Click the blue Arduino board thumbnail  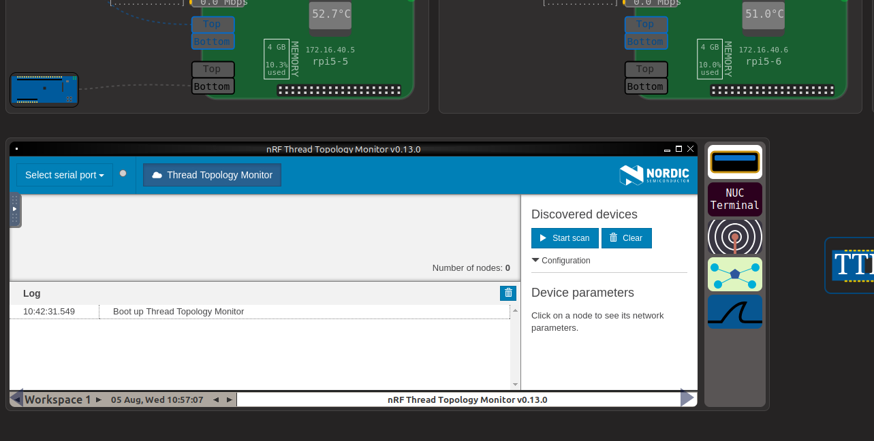click(44, 91)
